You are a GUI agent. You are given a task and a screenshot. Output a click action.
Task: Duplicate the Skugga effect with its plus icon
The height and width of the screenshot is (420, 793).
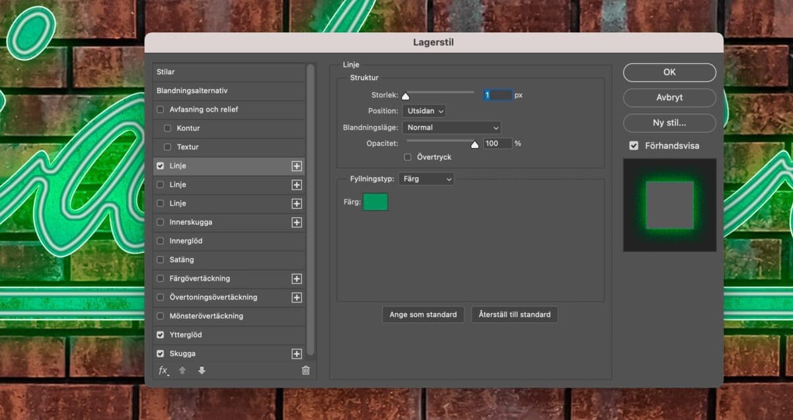[x=297, y=354]
